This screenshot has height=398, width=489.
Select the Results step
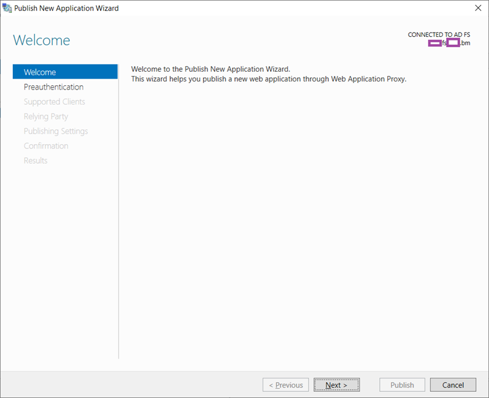click(36, 161)
